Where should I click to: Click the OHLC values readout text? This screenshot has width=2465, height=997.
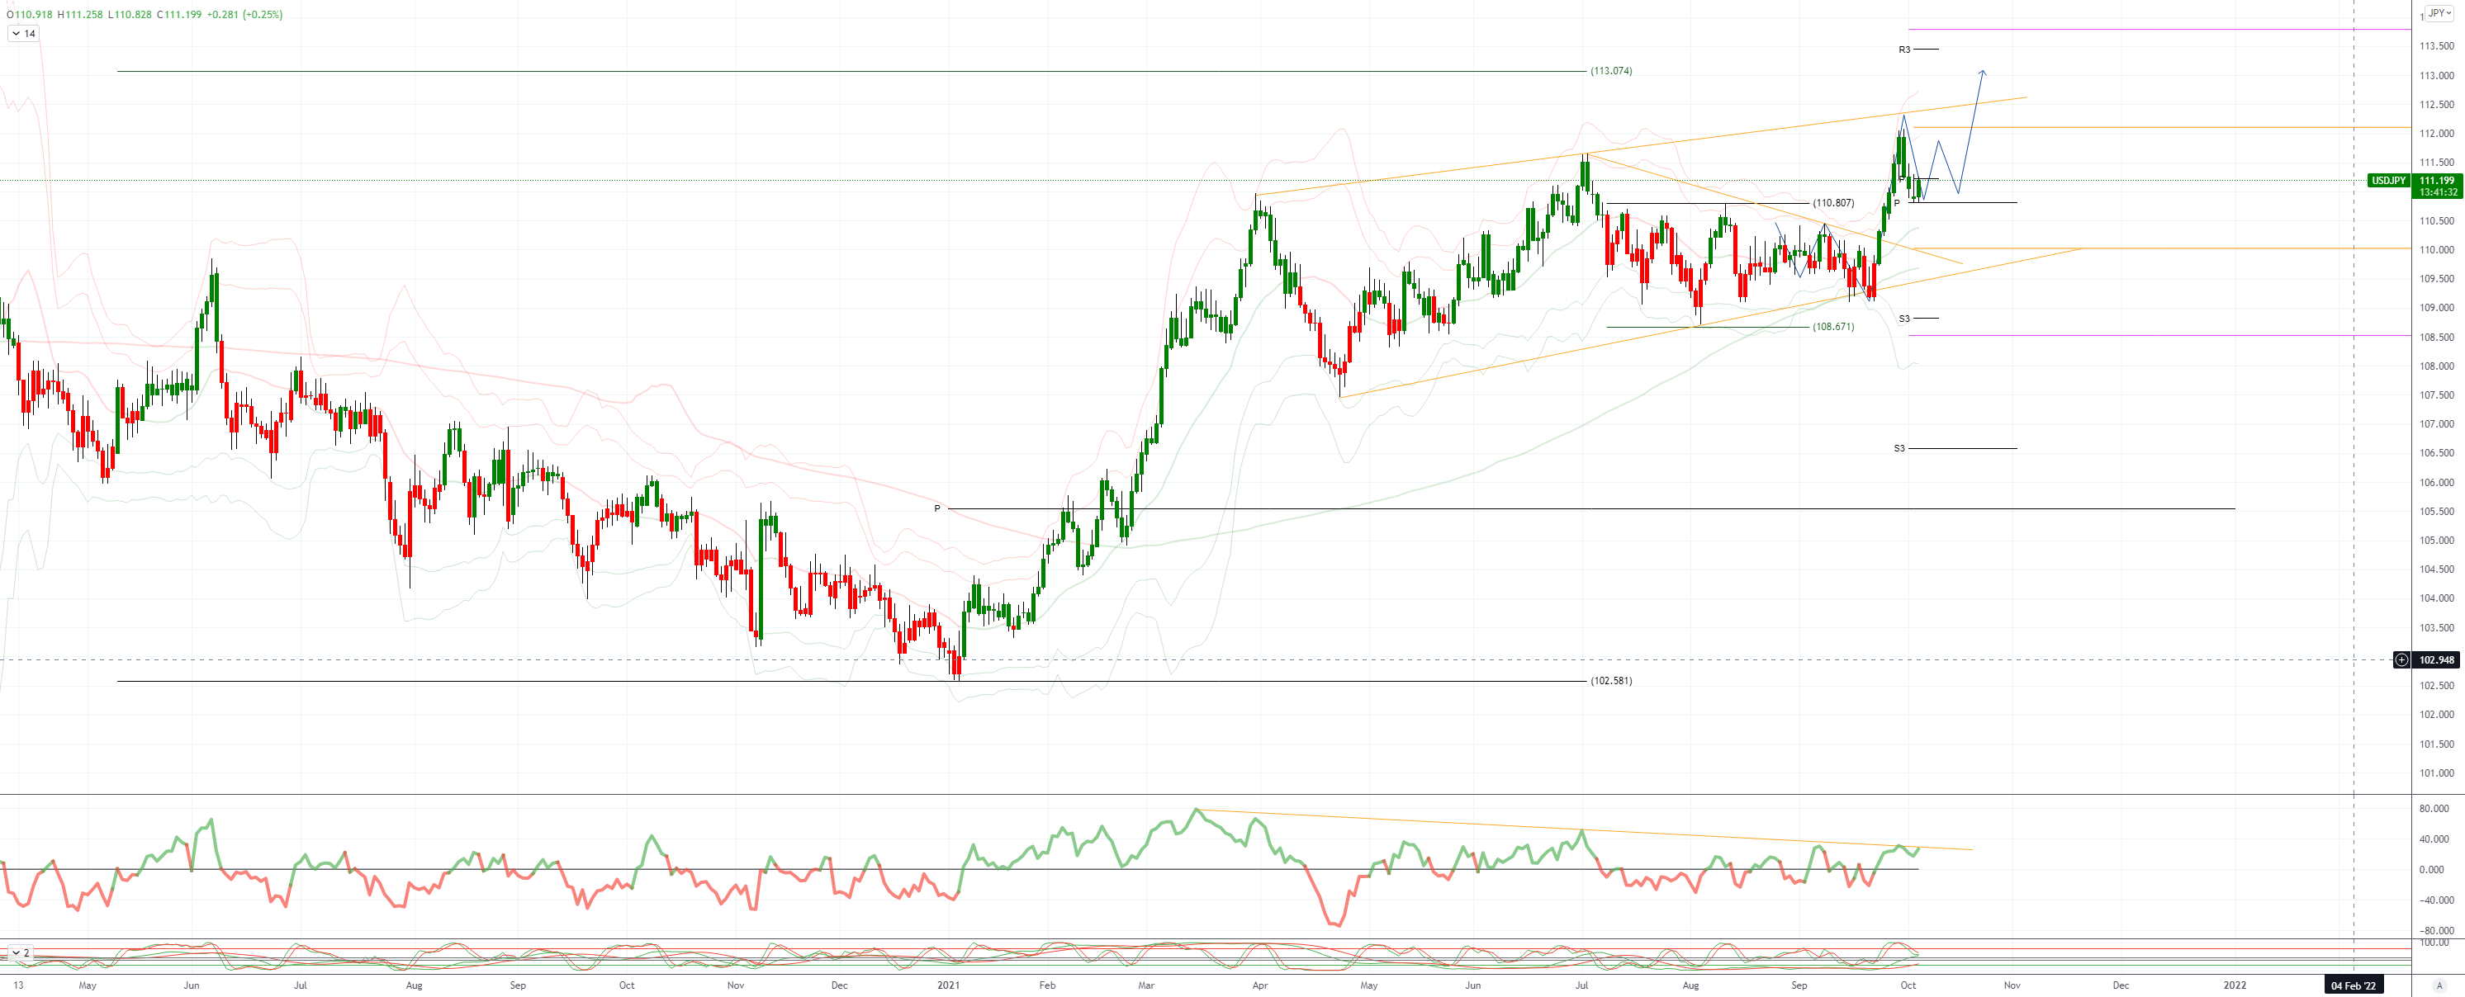(144, 14)
